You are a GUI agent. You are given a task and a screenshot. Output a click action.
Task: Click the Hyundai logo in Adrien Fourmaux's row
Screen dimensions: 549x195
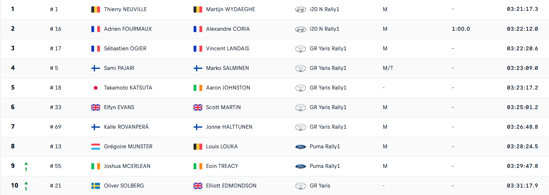[300, 29]
